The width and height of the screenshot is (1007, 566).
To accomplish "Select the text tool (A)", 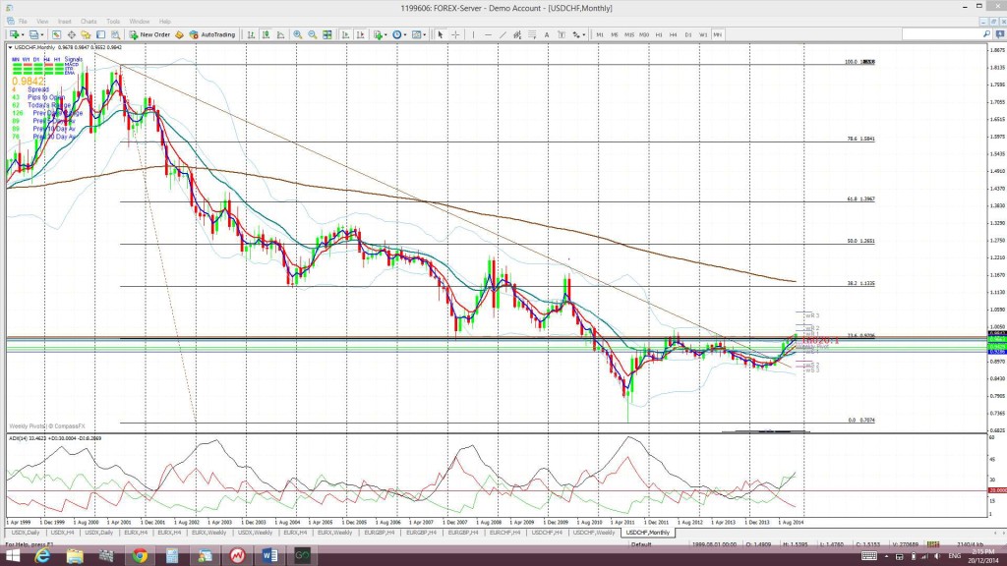I will tap(547, 34).
